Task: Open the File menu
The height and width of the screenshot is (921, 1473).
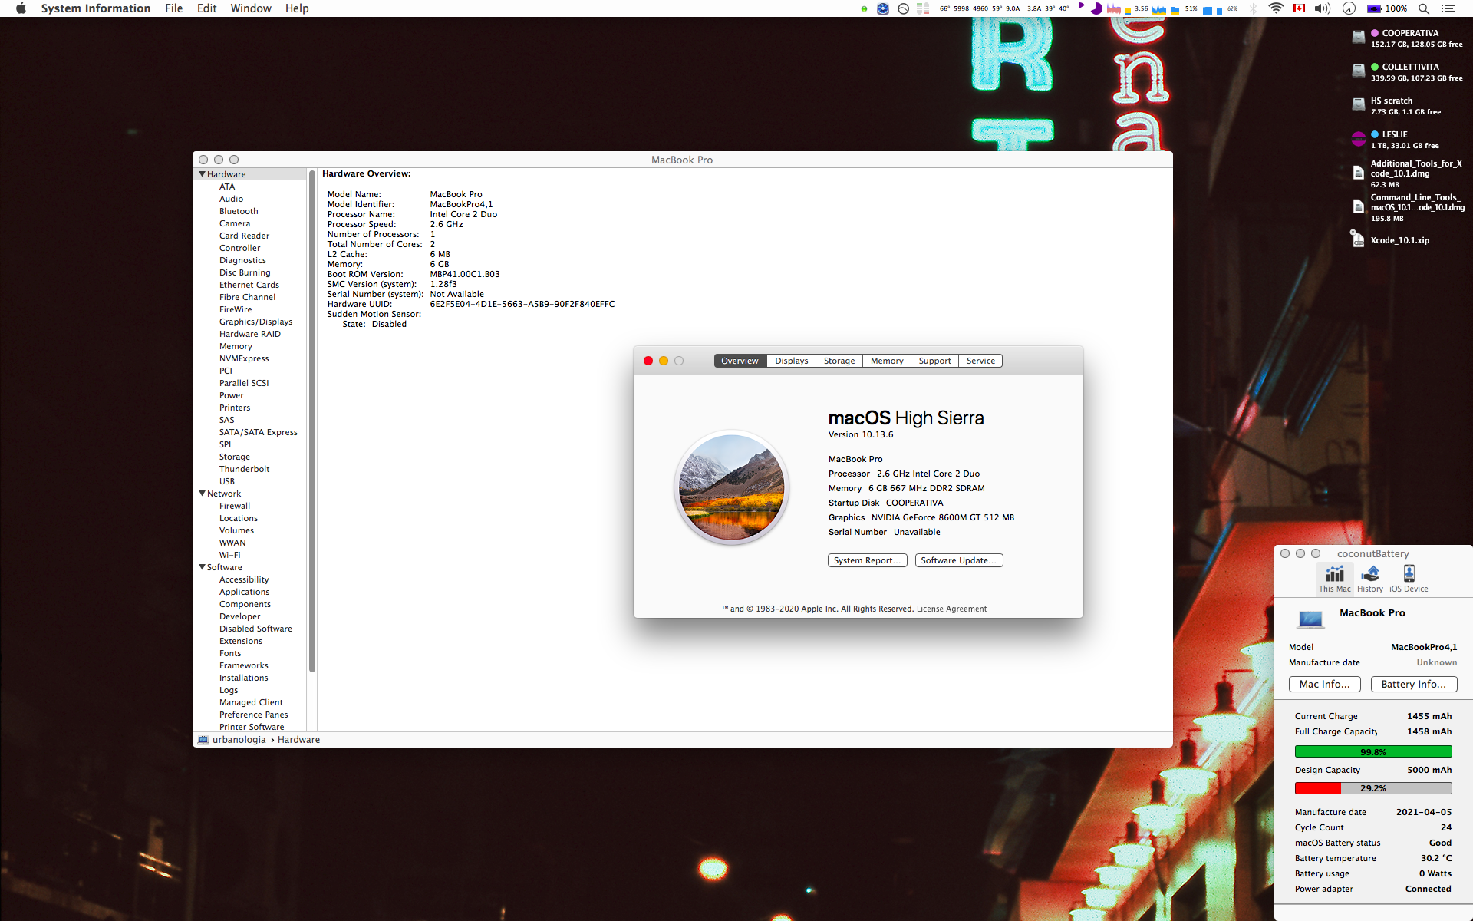Action: pos(173,8)
